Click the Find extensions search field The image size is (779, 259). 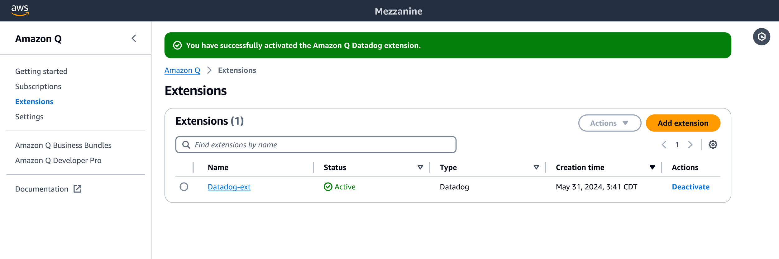pyautogui.click(x=316, y=145)
